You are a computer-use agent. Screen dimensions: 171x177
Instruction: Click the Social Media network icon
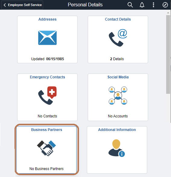tap(118, 96)
